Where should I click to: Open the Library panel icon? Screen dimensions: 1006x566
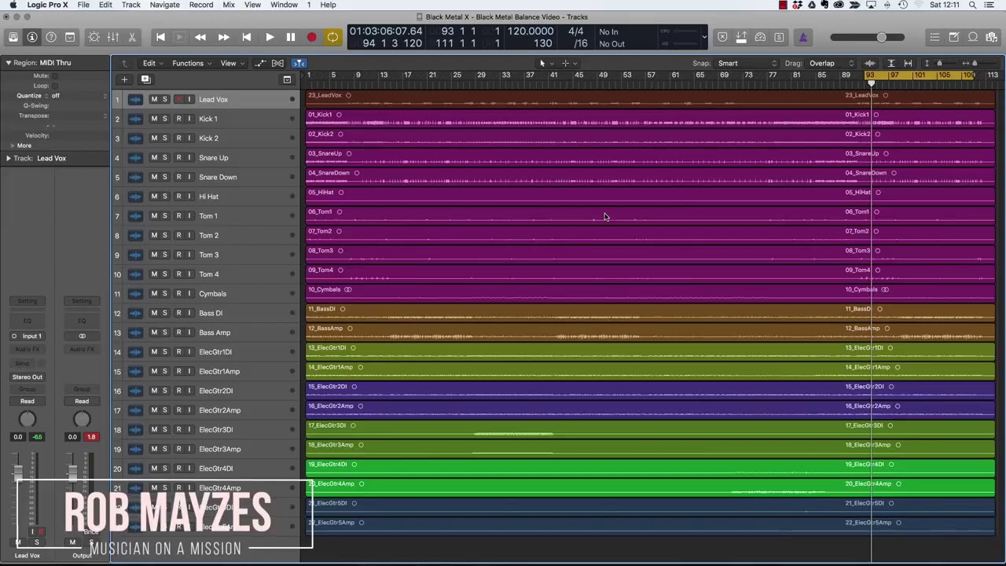[13, 37]
